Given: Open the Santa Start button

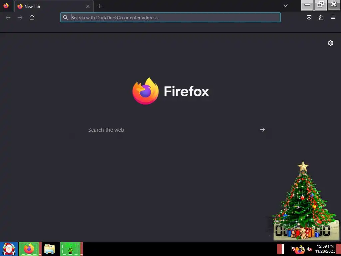Looking at the screenshot, I should [x=9, y=249].
